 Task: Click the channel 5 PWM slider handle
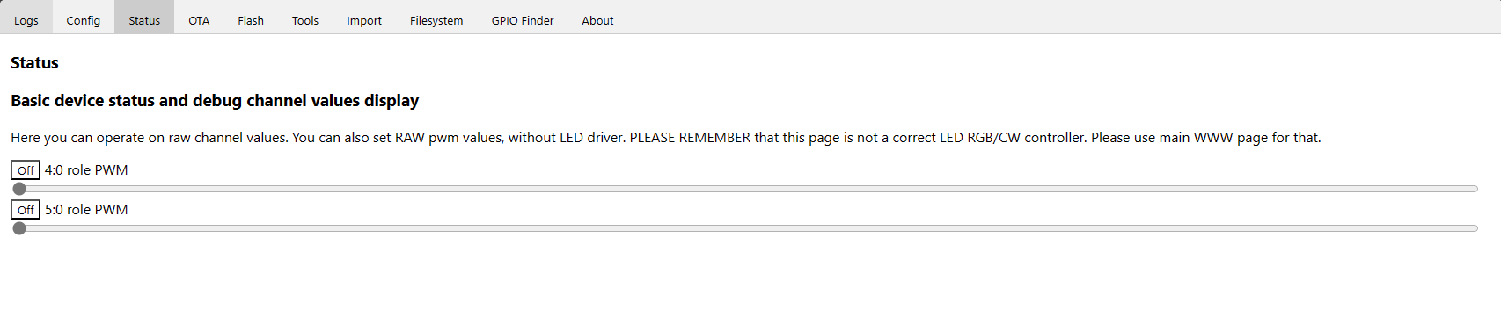(19, 228)
